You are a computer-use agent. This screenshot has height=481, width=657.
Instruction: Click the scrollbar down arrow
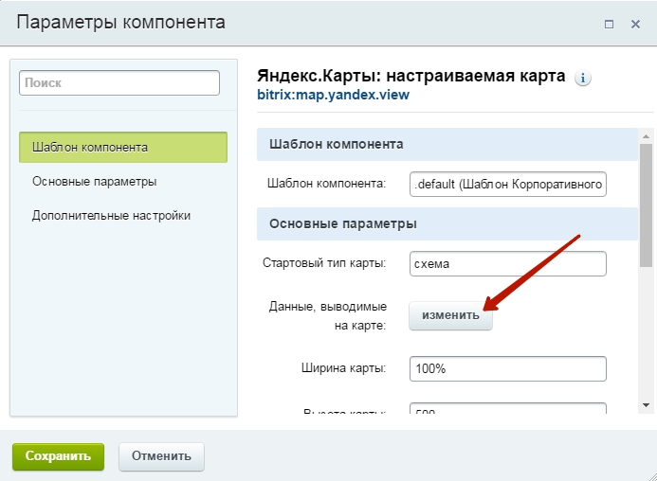pos(646,405)
